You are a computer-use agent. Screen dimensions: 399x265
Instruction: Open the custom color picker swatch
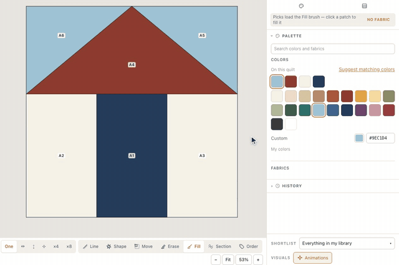[x=359, y=138]
